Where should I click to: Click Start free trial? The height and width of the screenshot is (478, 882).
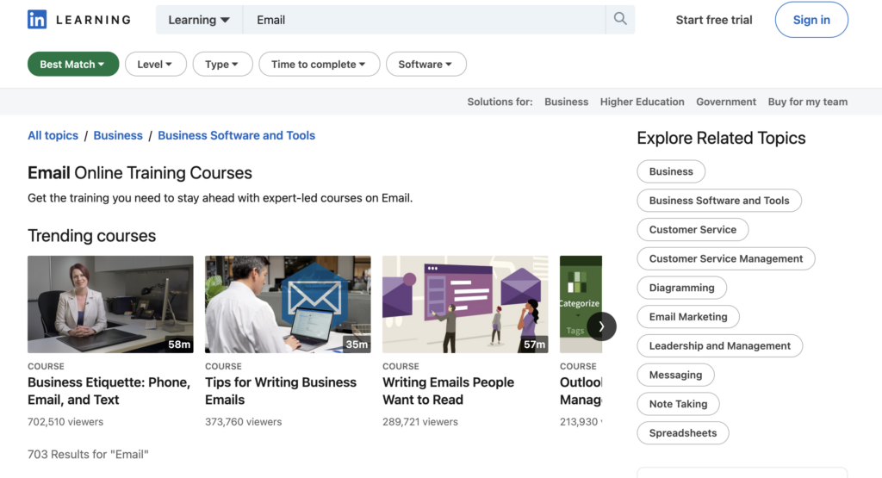[714, 20]
